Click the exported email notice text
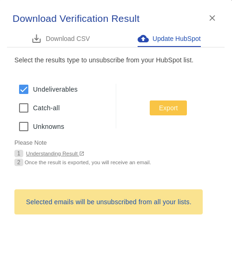 coord(88,162)
